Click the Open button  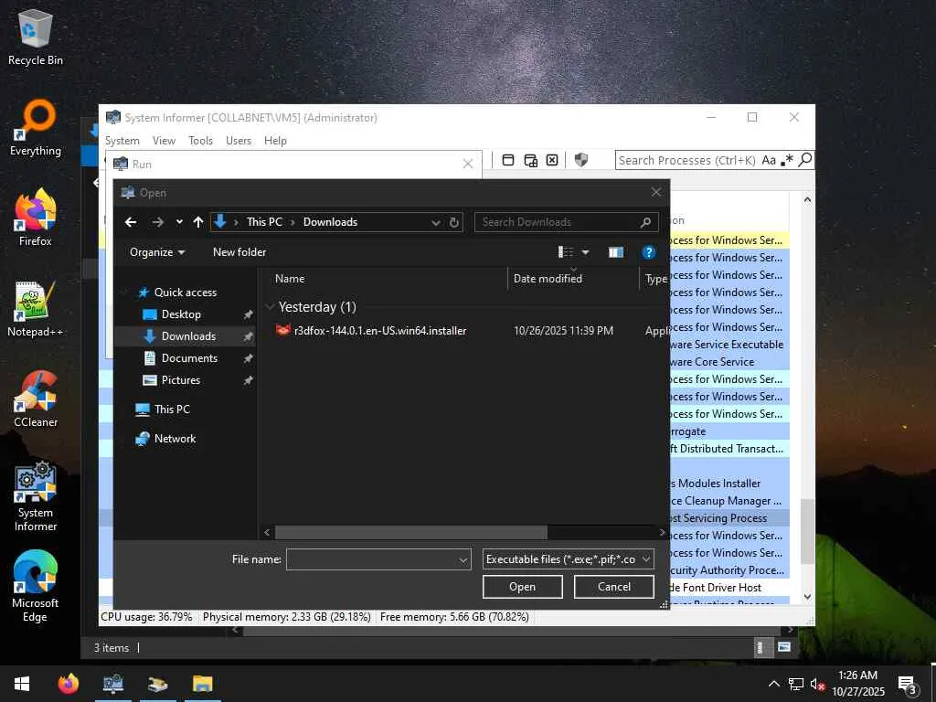tap(522, 587)
